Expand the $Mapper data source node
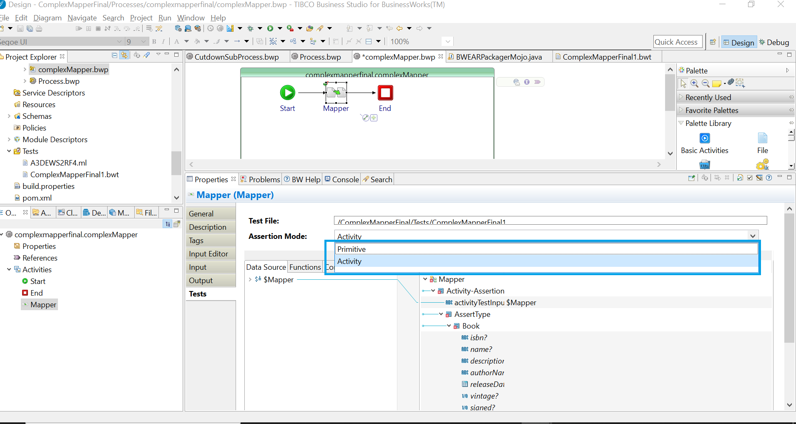The image size is (796, 424). click(x=250, y=279)
